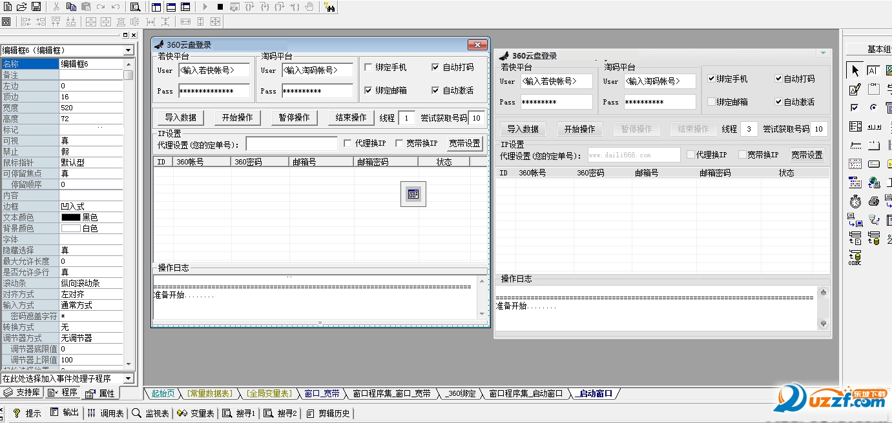
Task: Click 结束操作 button in designer form
Action: (x=351, y=117)
